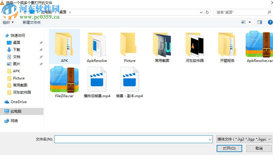Screen dimensions: 273x155
Task: Click 新建文件夹 toolbar button
Action: click(x=32, y=22)
